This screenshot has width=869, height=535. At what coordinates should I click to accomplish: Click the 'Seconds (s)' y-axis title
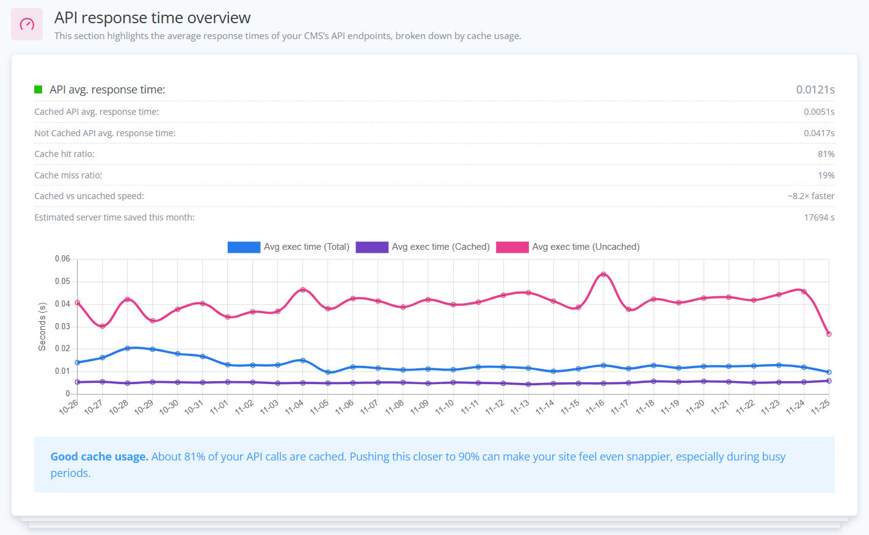(42, 327)
